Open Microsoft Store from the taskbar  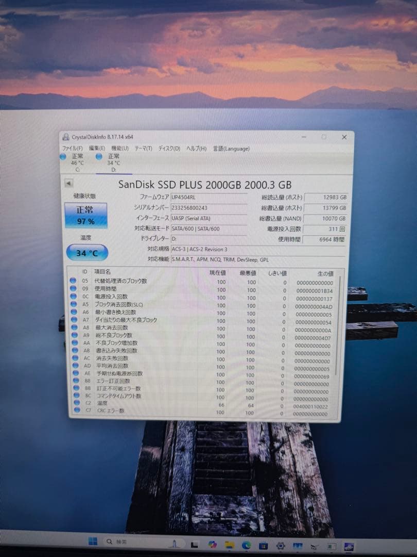[x=264, y=545]
